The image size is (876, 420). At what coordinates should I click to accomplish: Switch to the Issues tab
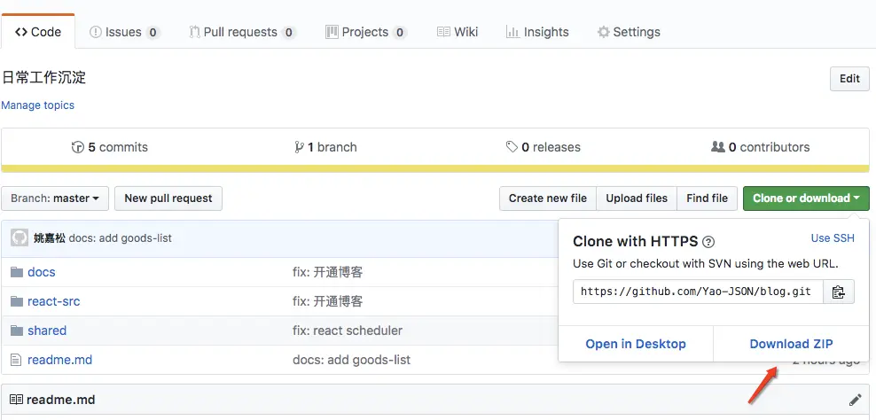pos(124,32)
